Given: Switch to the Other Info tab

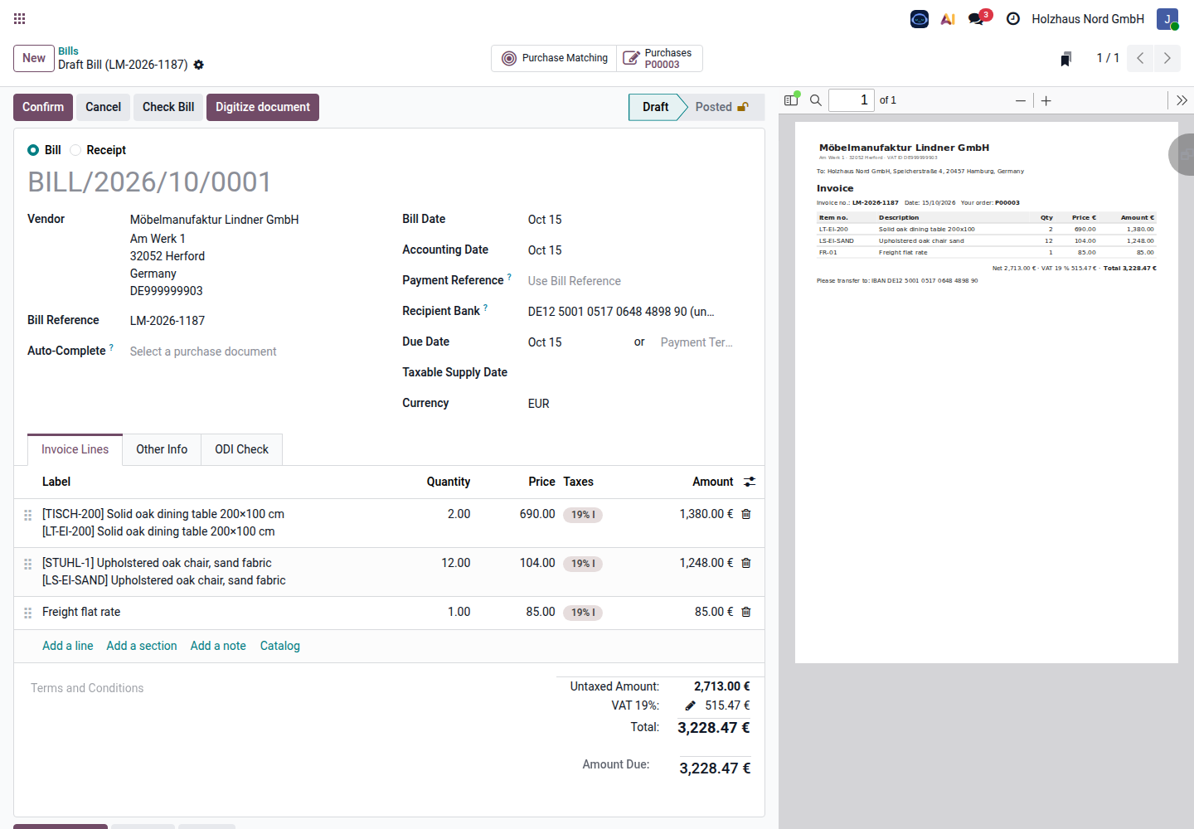Looking at the screenshot, I should [162, 449].
